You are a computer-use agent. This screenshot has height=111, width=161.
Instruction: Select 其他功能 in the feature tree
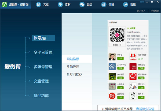point(41,95)
